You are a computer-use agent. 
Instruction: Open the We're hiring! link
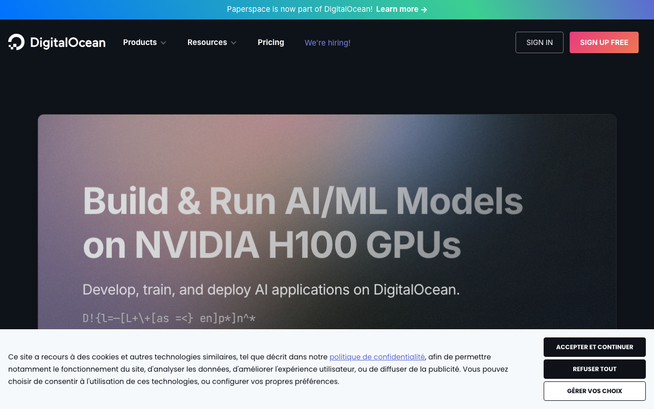[x=328, y=43]
